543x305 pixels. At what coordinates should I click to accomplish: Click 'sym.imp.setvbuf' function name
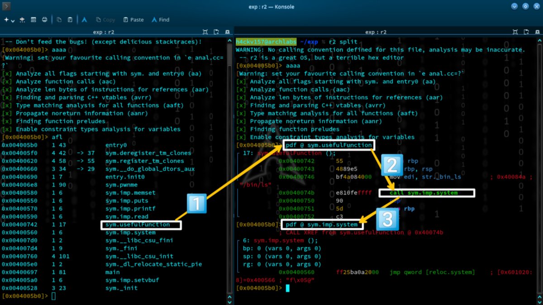(x=132, y=280)
